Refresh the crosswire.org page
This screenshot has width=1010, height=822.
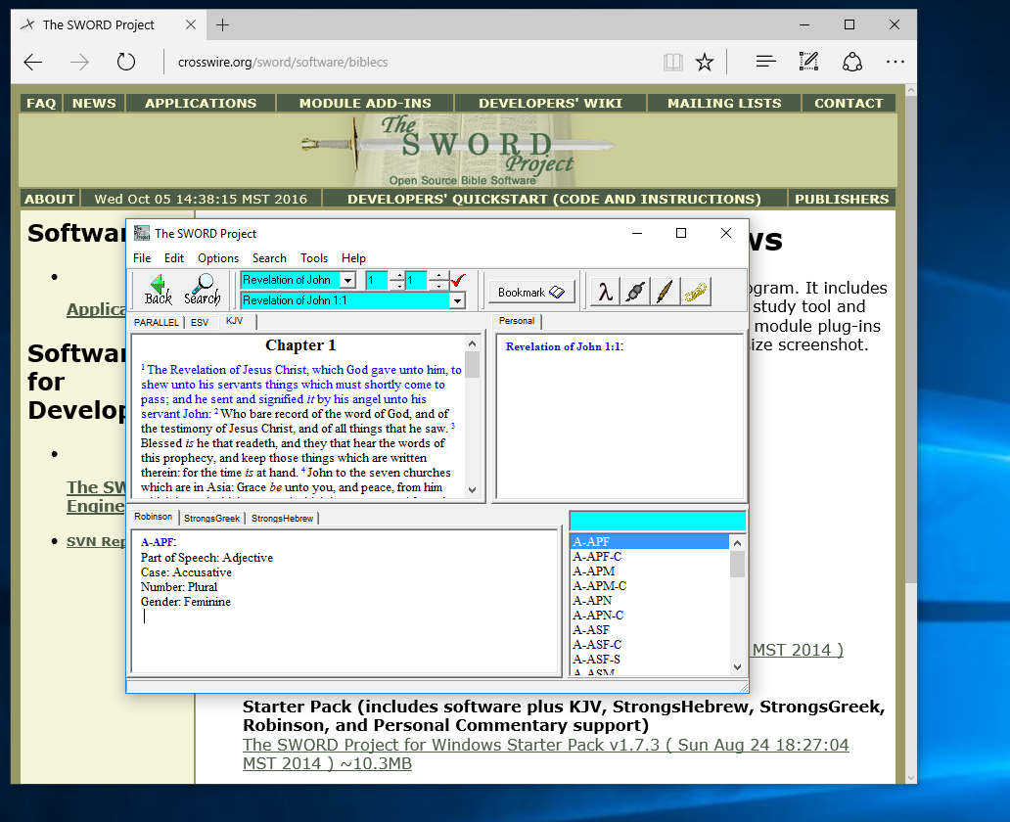(x=125, y=63)
